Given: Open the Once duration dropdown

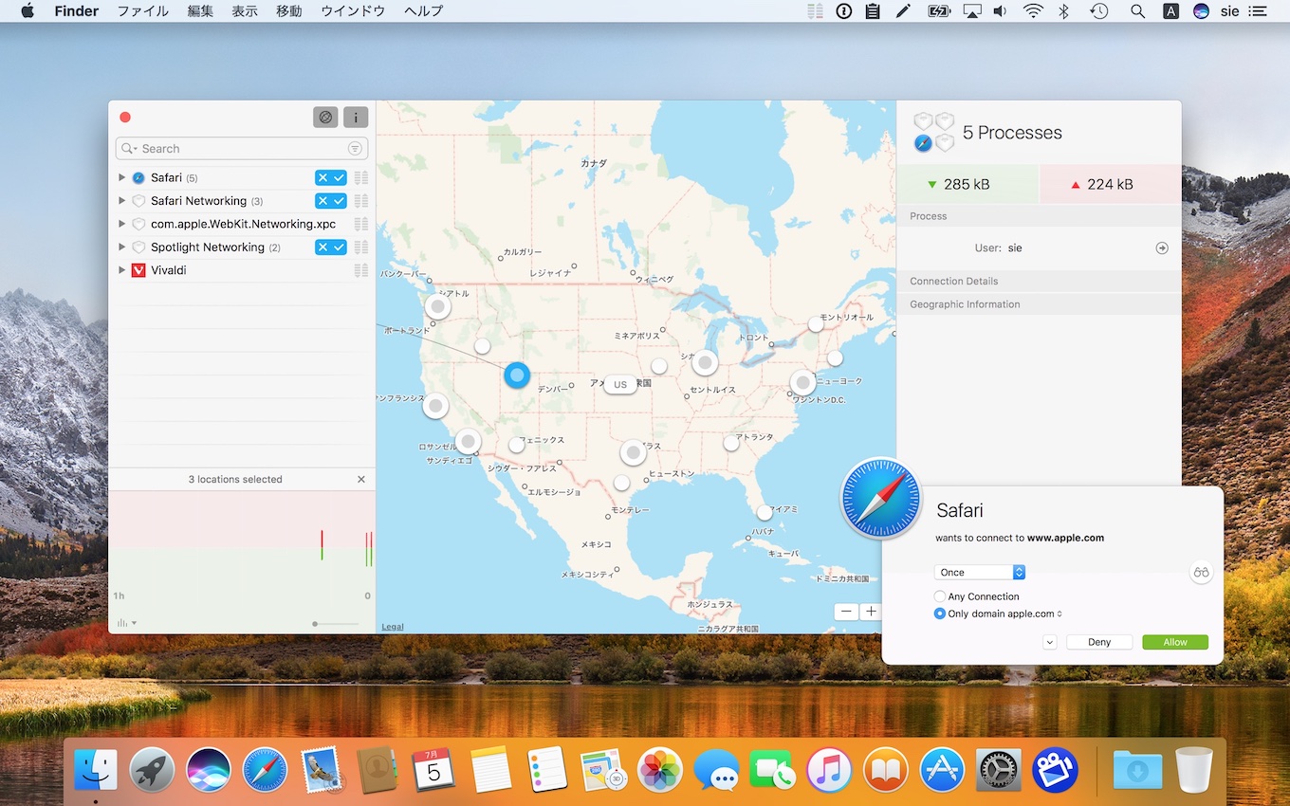Looking at the screenshot, I should point(980,573).
